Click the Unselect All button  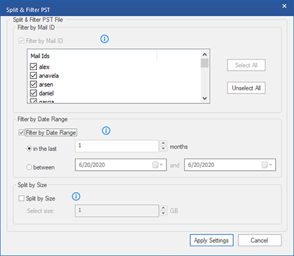coord(246,88)
